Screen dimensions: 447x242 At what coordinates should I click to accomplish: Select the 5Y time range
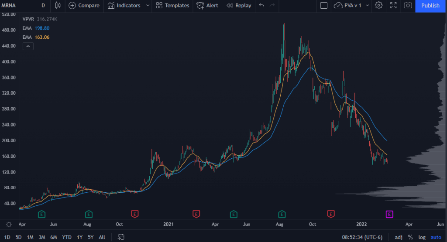point(91,237)
